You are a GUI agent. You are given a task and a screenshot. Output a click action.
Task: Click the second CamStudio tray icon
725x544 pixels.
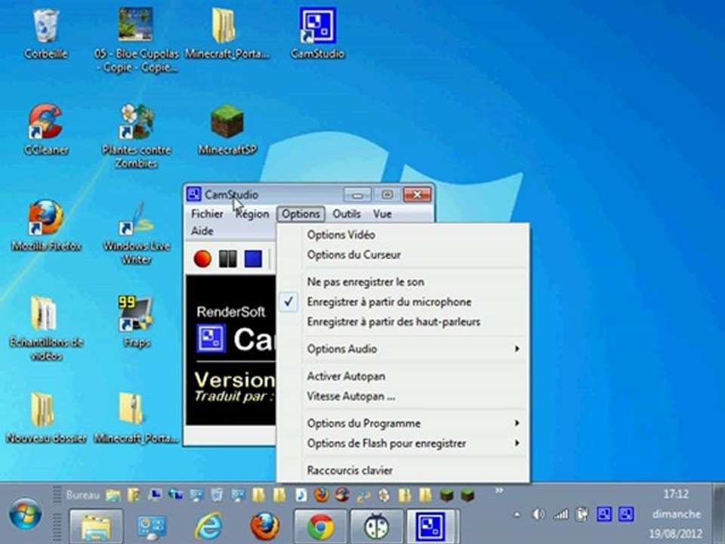click(626, 514)
